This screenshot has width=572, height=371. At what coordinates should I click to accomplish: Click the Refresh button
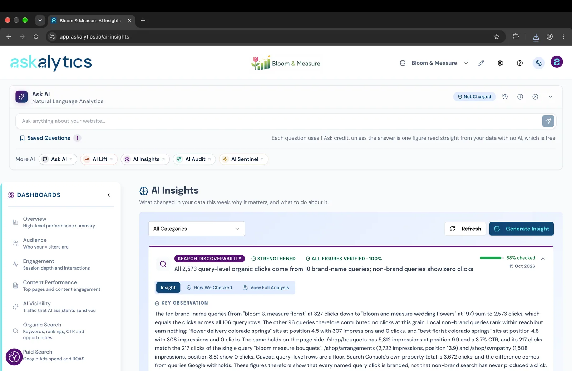point(465,229)
